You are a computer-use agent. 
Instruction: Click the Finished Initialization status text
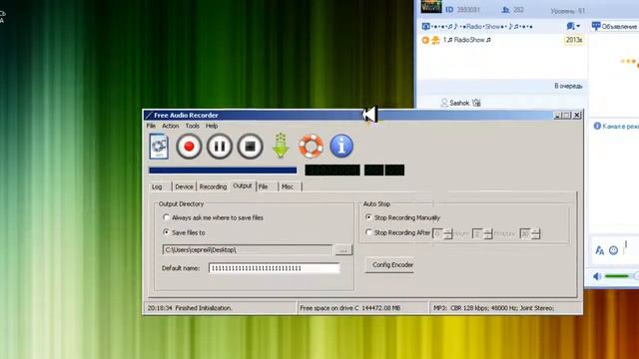point(204,308)
